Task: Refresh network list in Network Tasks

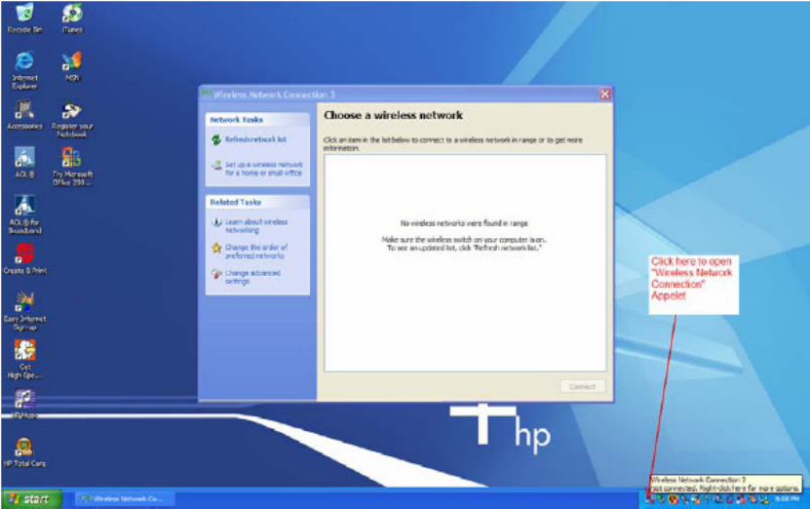Action: tap(255, 139)
